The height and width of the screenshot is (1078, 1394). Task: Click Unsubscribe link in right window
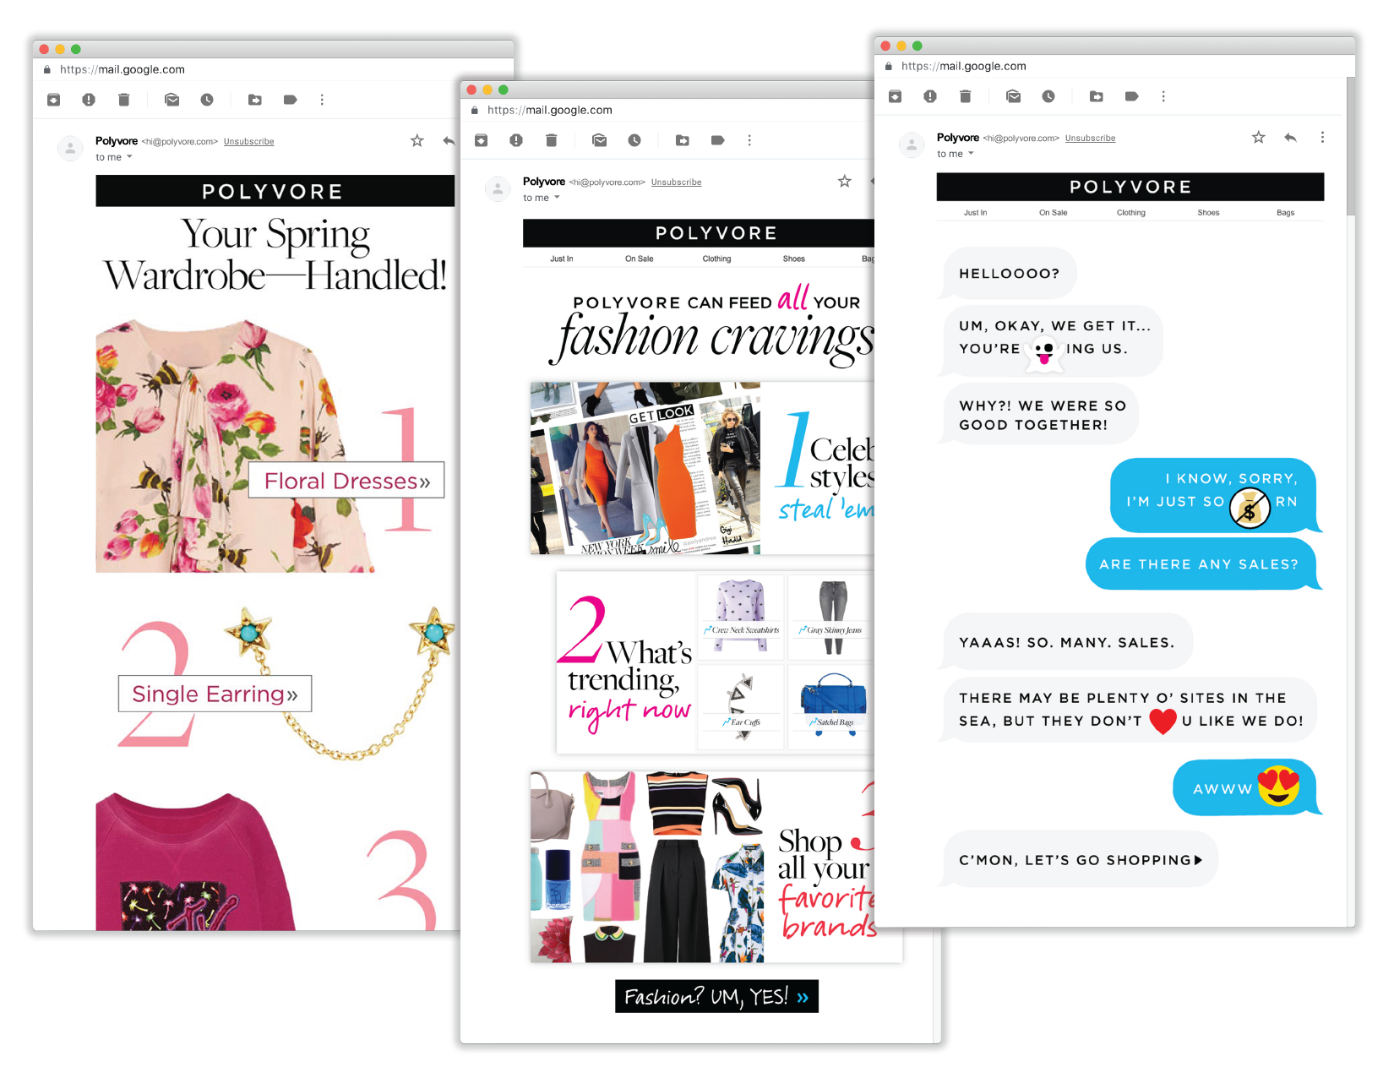pos(1090,139)
